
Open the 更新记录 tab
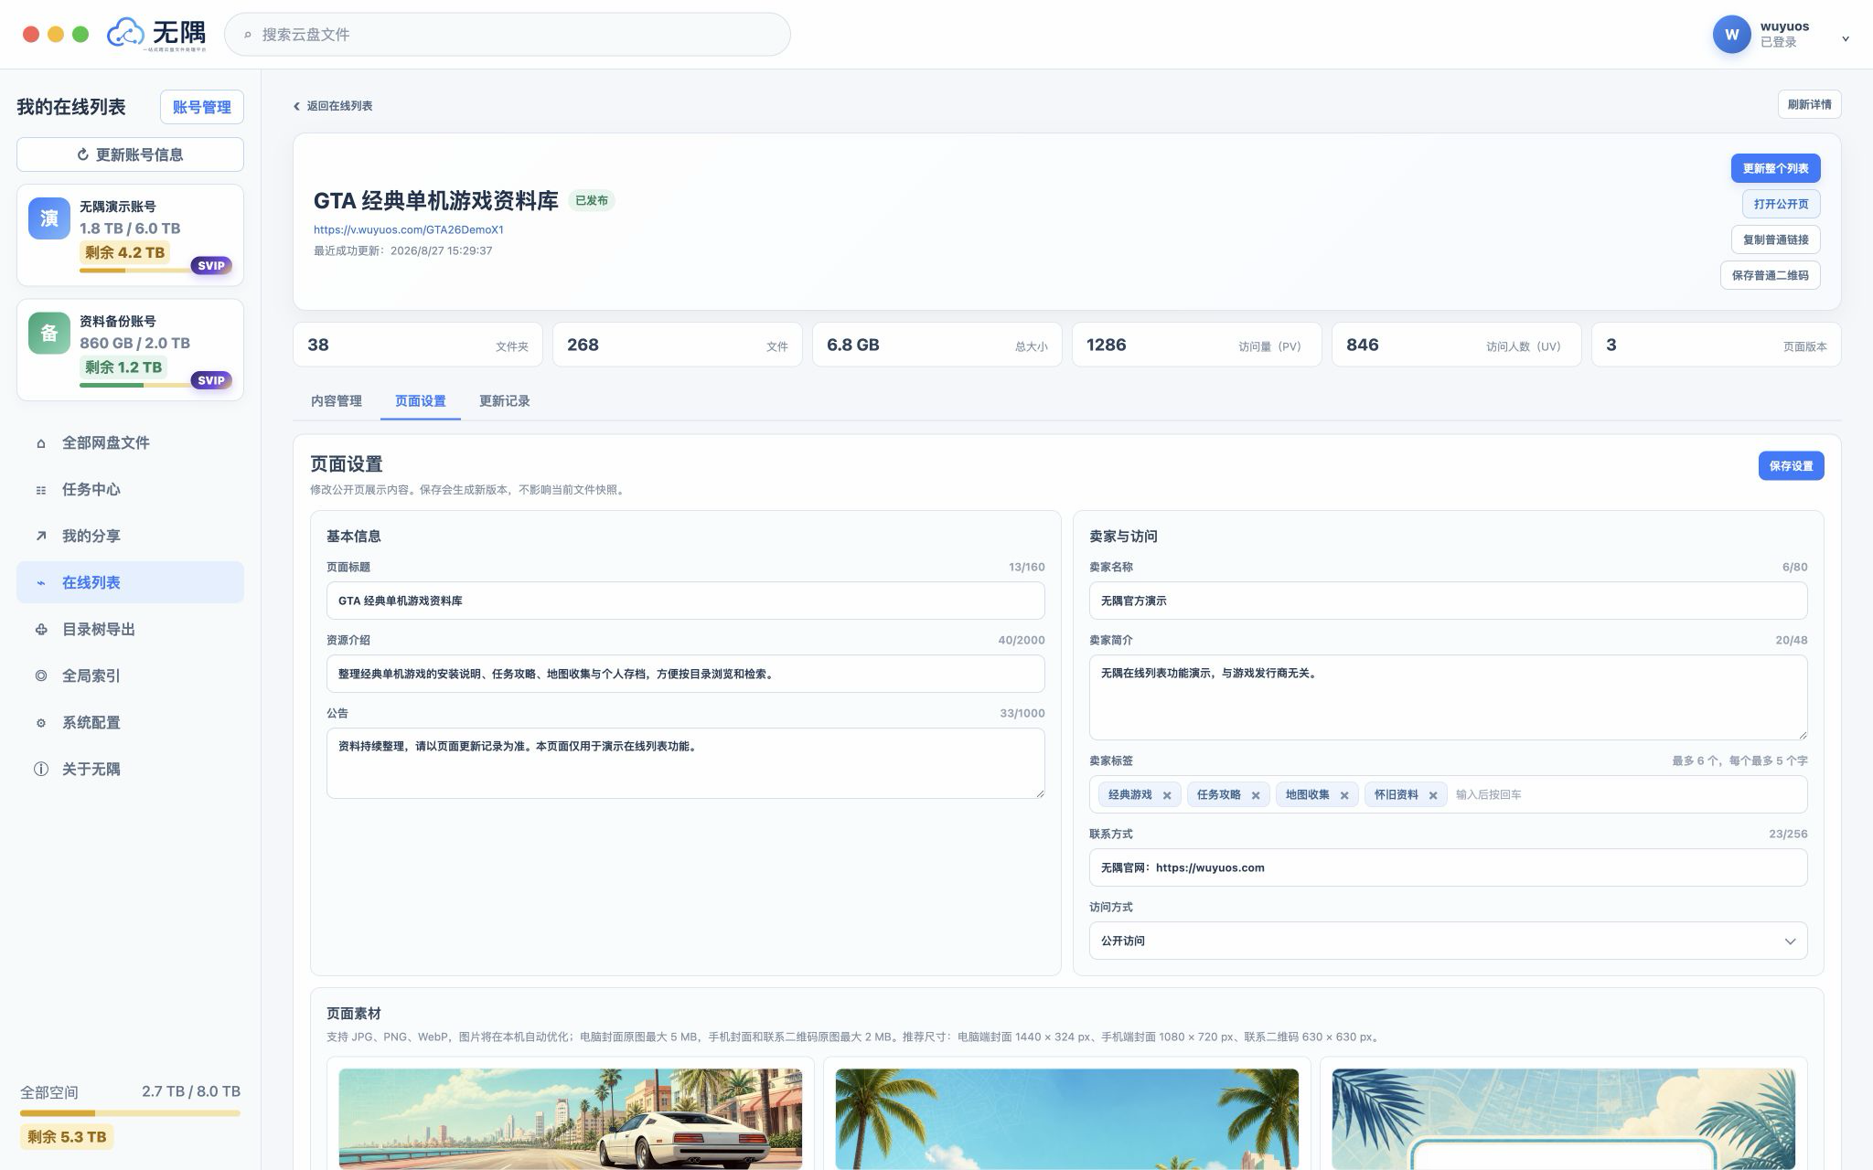(505, 401)
